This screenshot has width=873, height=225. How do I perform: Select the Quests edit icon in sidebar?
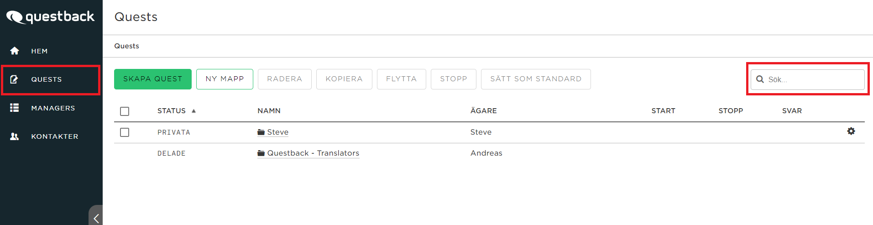14,79
